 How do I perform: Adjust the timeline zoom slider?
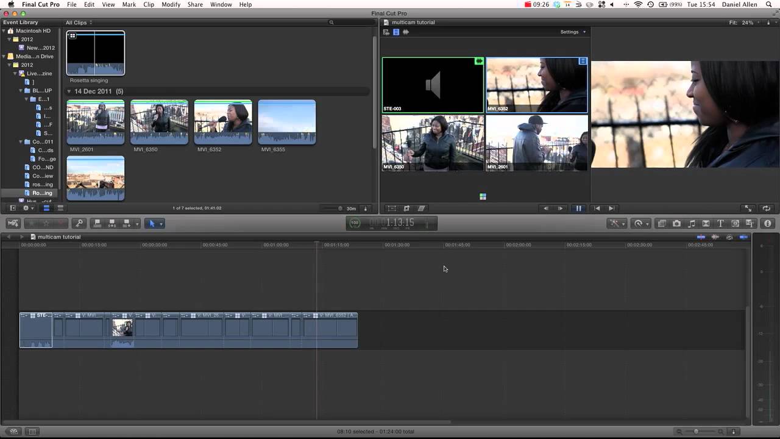pyautogui.click(x=695, y=431)
